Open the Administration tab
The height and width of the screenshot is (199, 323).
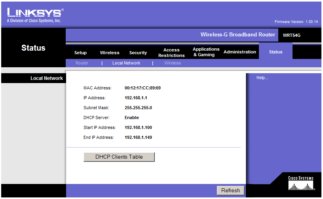(240, 52)
